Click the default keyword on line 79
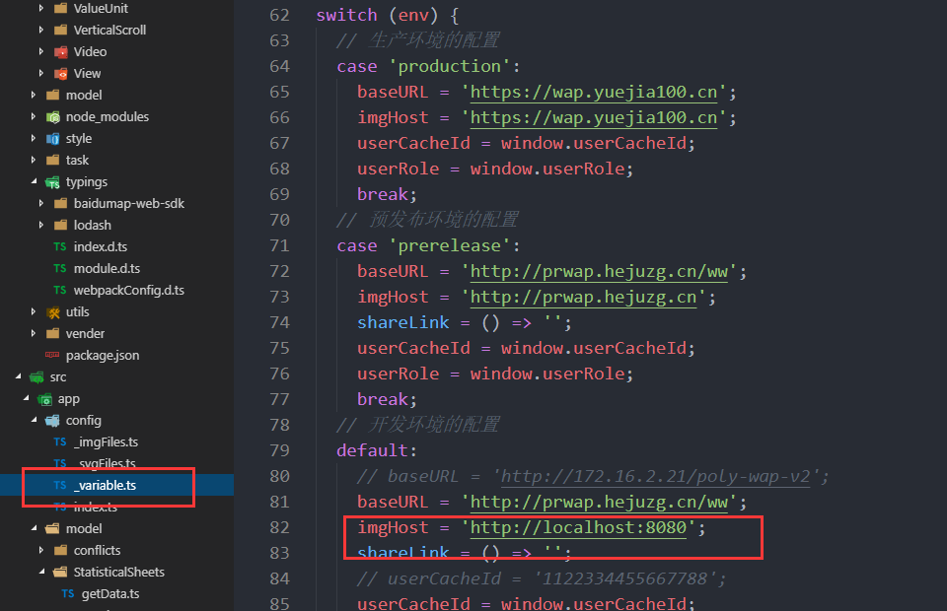 (372, 450)
